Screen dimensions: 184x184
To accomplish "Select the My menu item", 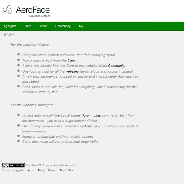I will 81,26.
